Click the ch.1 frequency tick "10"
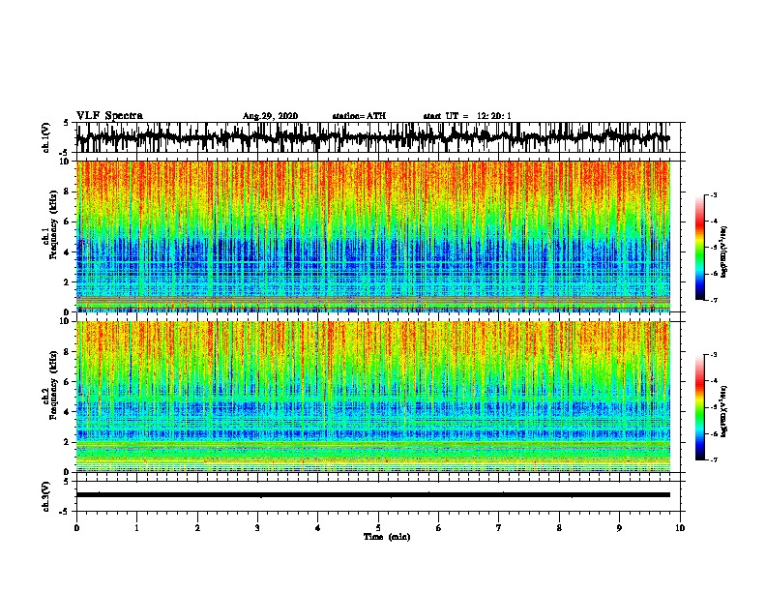The height and width of the screenshot is (592, 766). click(x=65, y=162)
